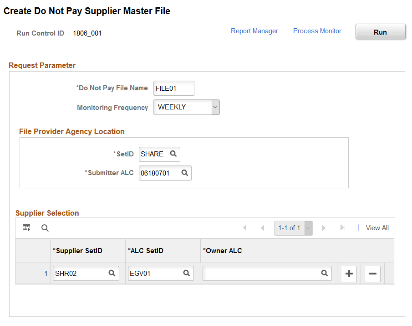Open Process Monitor
412x326 pixels.
click(x=317, y=31)
